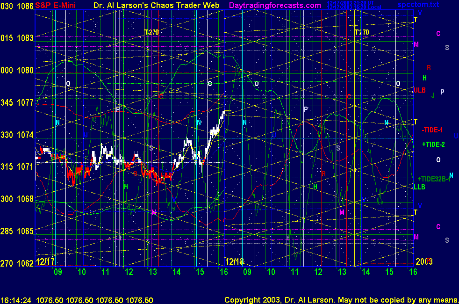The height and width of the screenshot is (304, 459).
Task: Select the green LLB lower band label
Action: coord(419,187)
